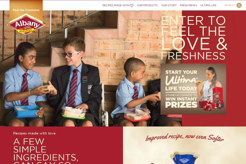
Task: Click the blue Albany bread bag image
Action: (184, 158)
